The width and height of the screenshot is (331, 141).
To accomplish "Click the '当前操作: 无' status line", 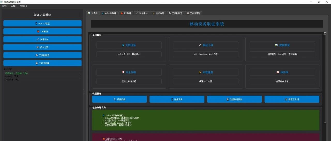I will pyautogui.click(x=11, y=80).
